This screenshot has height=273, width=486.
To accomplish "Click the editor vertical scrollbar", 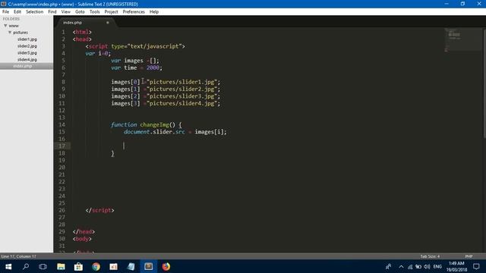I will [x=484, y=83].
